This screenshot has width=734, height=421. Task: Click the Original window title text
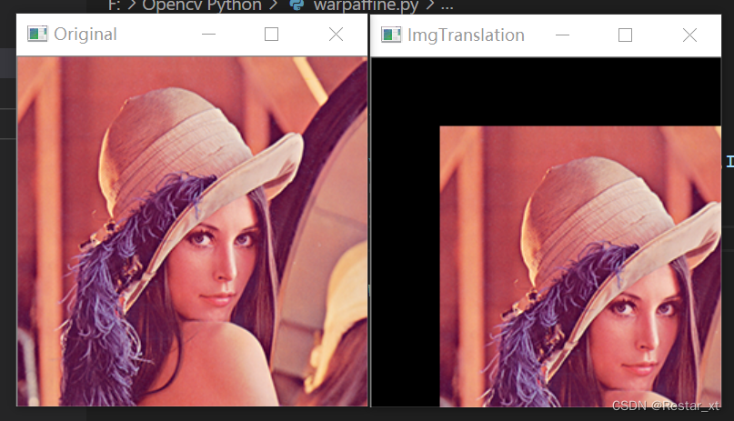pos(85,35)
